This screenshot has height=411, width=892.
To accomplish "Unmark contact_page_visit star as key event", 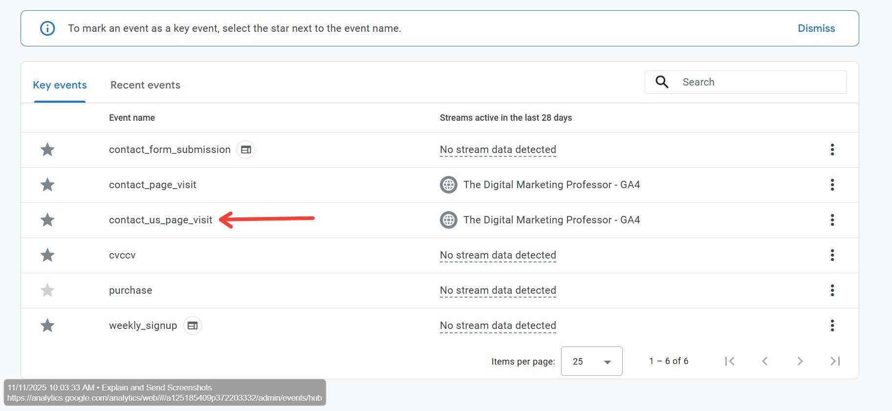I will coord(47,185).
